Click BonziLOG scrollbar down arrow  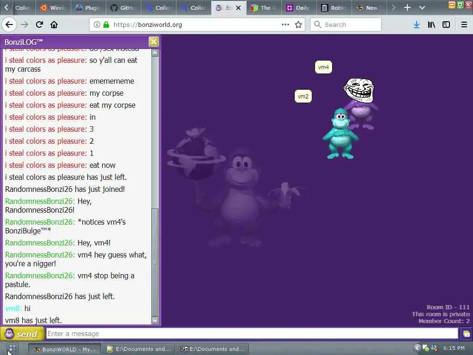click(x=155, y=321)
